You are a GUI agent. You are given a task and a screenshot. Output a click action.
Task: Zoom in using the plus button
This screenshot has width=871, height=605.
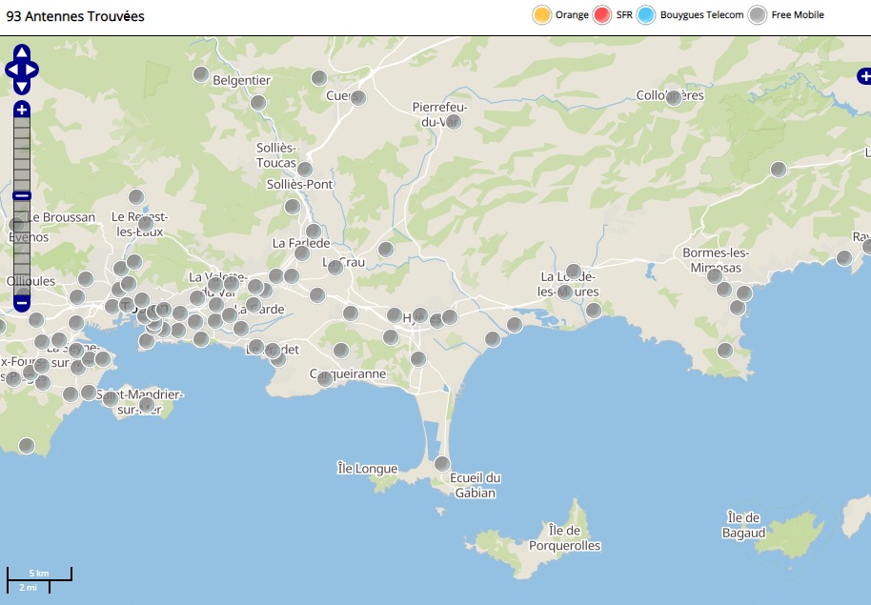(22, 110)
